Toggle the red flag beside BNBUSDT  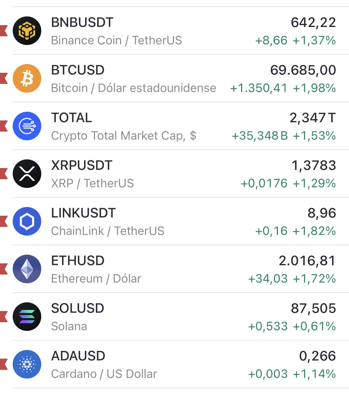(x=4, y=31)
